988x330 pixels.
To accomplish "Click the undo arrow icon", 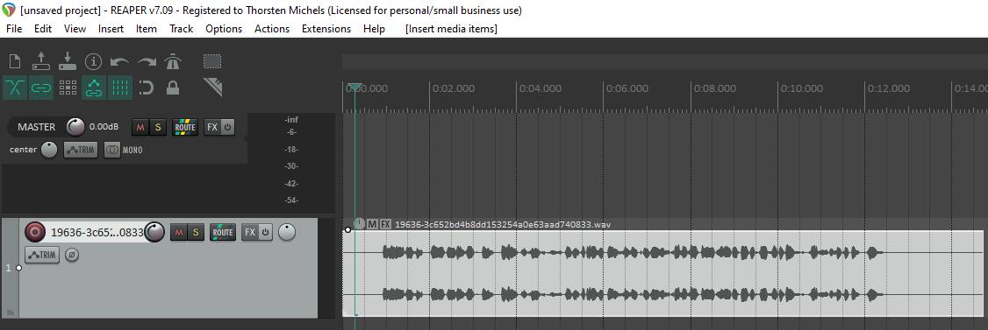I will pyautogui.click(x=119, y=61).
